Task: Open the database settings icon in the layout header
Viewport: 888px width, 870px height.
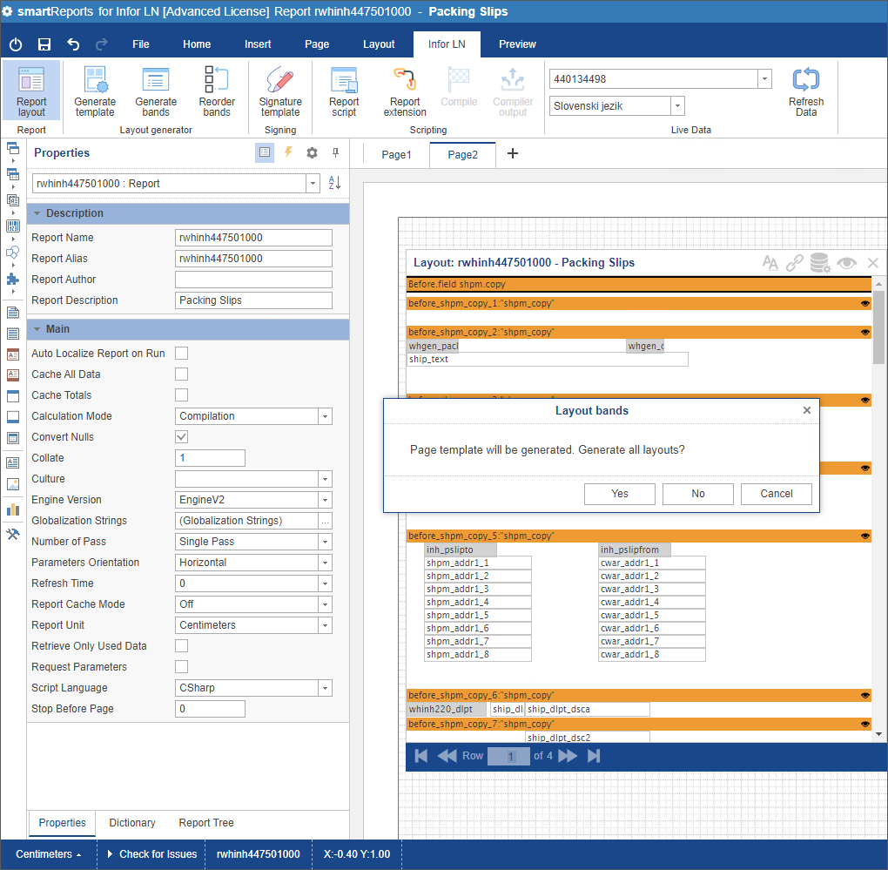Action: click(x=820, y=263)
